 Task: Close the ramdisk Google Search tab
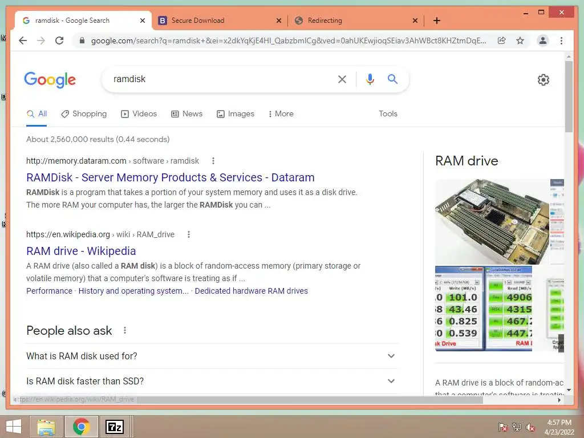click(142, 21)
